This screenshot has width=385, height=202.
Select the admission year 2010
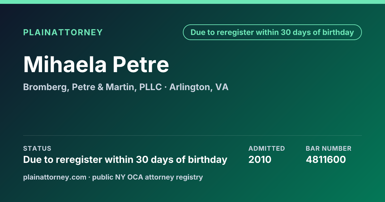click(260, 160)
